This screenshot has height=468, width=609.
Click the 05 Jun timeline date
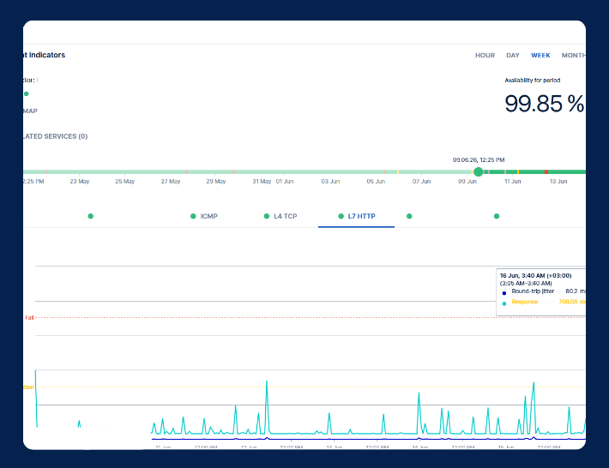pos(376,181)
